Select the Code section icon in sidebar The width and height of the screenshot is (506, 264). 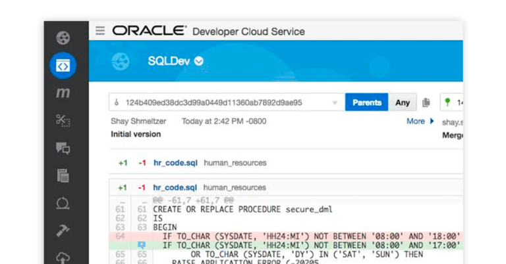coord(63,66)
